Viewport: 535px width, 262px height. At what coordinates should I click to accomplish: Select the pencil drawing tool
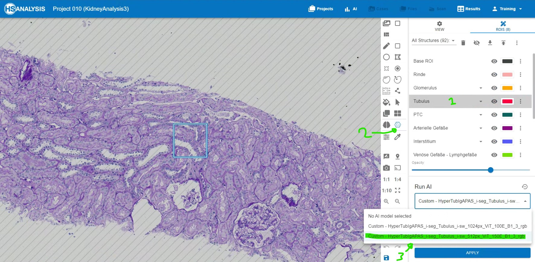pos(386,46)
